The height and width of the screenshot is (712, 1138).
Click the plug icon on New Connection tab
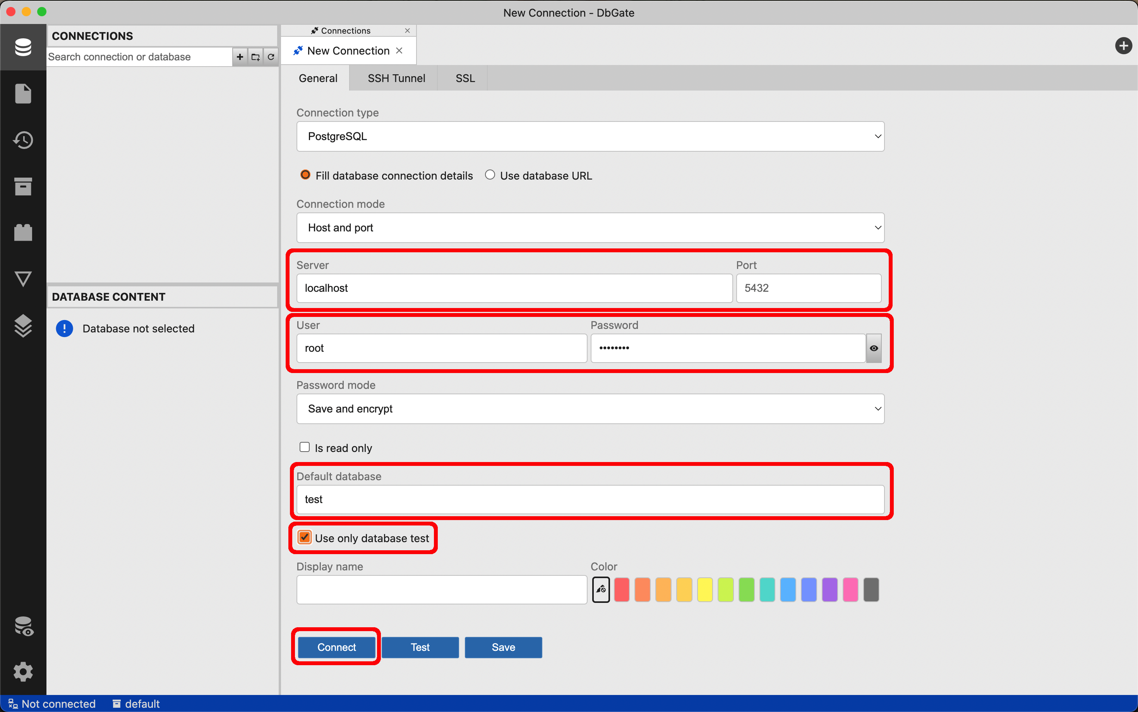click(298, 50)
